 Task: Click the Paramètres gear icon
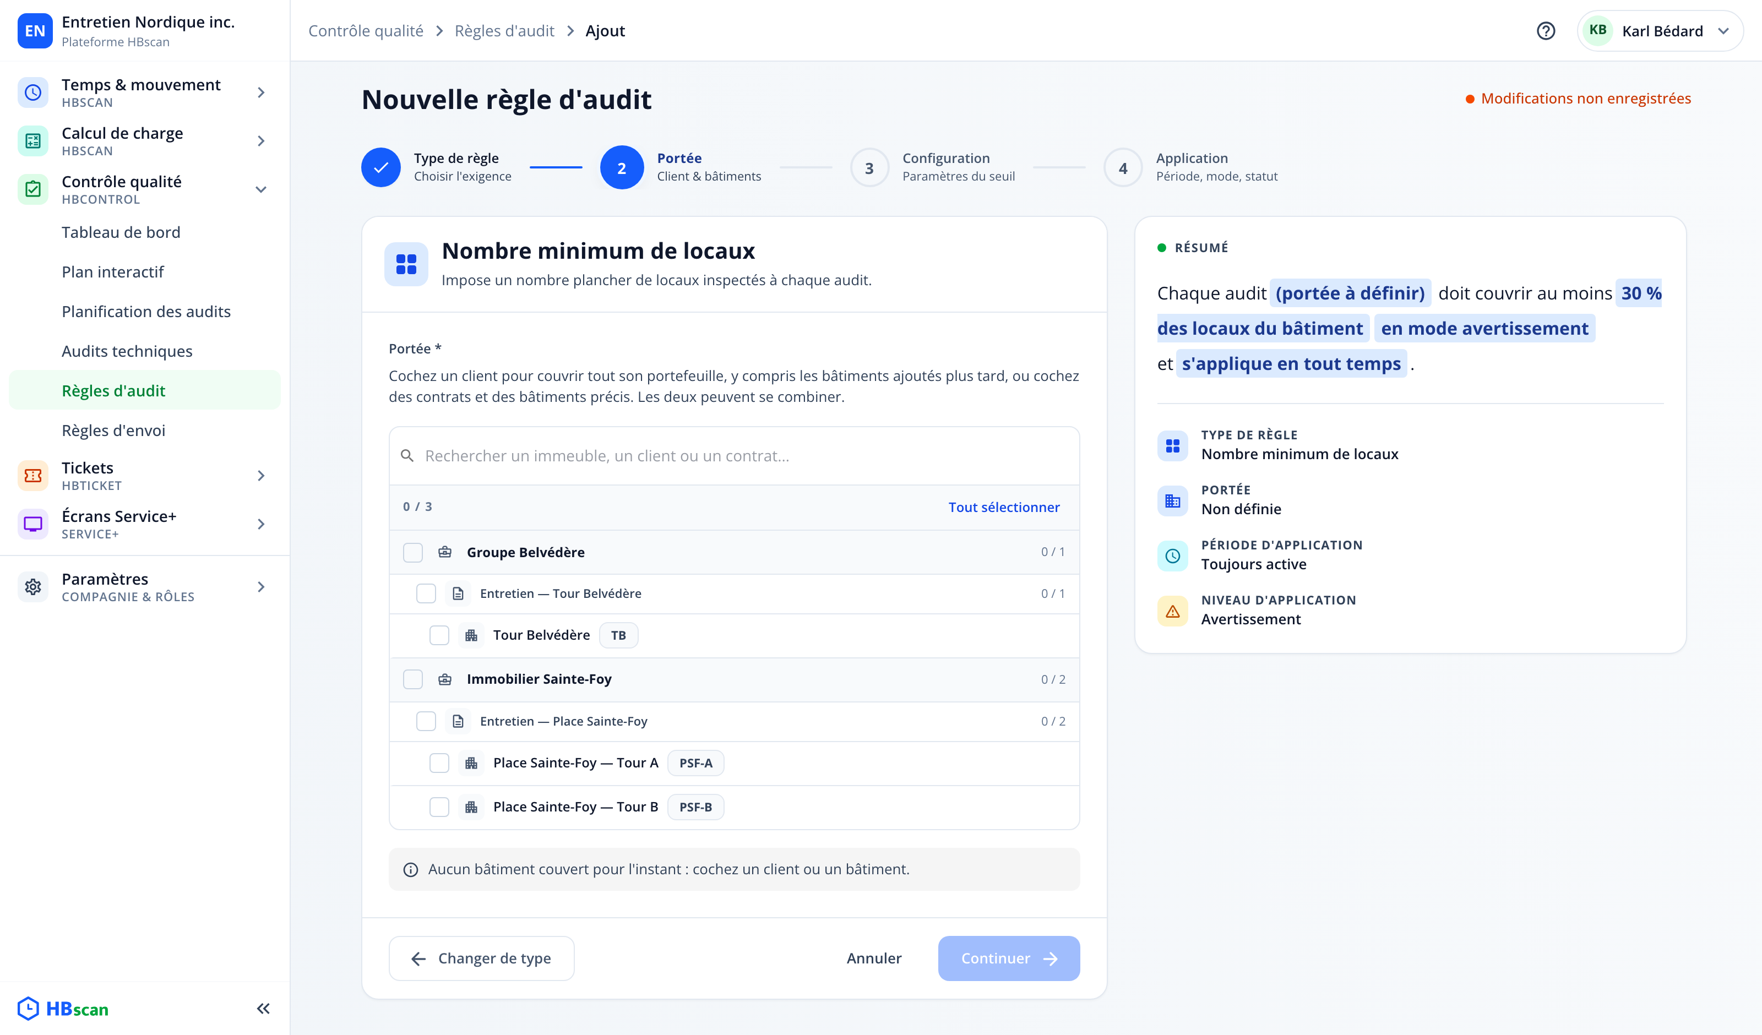[33, 587]
